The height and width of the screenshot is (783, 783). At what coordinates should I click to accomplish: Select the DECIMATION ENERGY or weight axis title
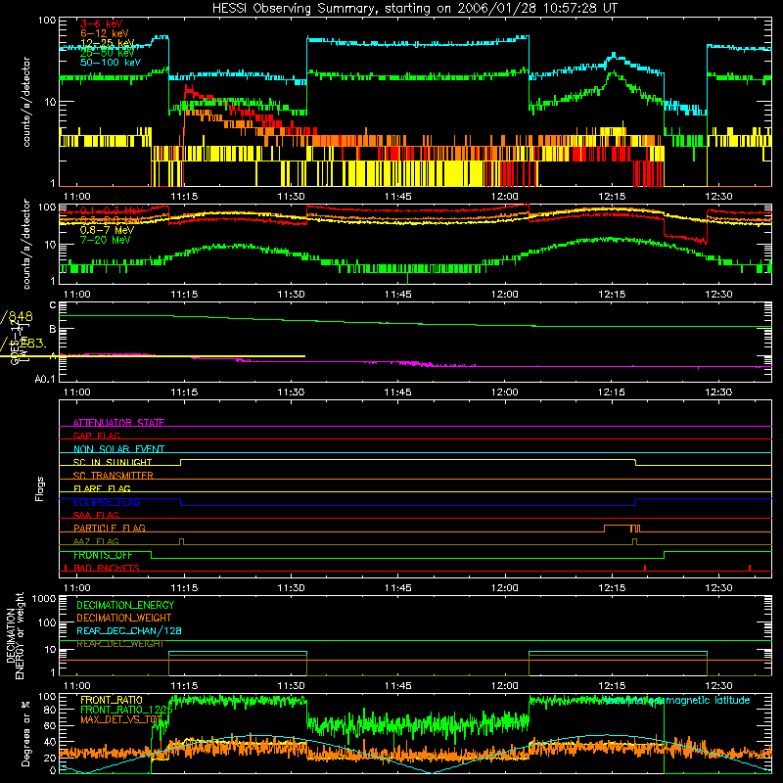(15, 635)
